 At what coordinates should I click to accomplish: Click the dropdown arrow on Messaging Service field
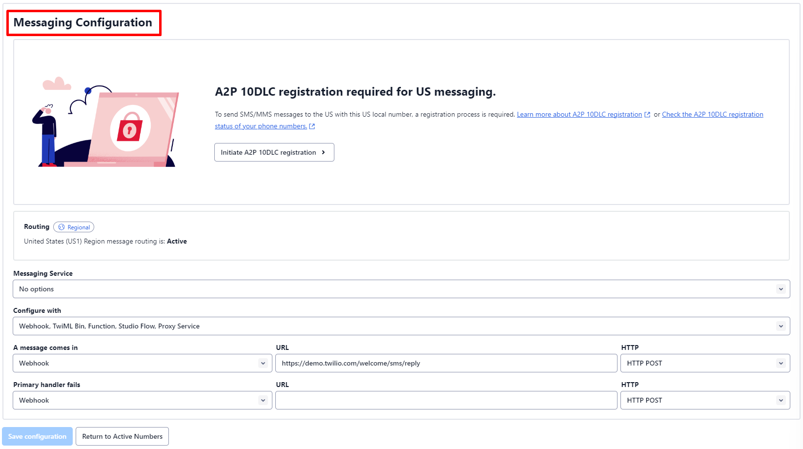click(x=781, y=288)
